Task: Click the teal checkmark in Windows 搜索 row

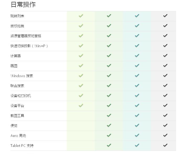Action: [x=137, y=76]
